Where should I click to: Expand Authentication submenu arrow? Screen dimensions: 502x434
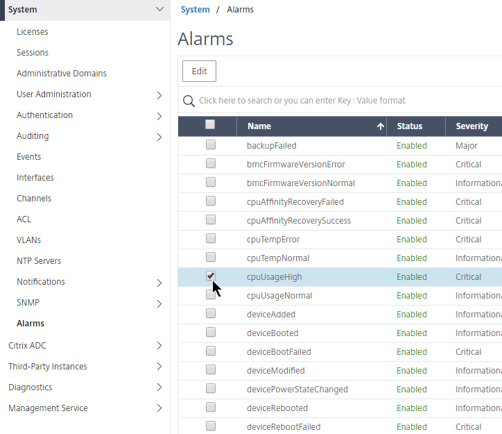tap(159, 117)
